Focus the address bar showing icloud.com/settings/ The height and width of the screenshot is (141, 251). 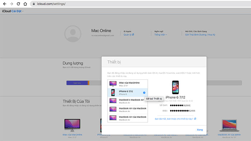tap(141, 4)
